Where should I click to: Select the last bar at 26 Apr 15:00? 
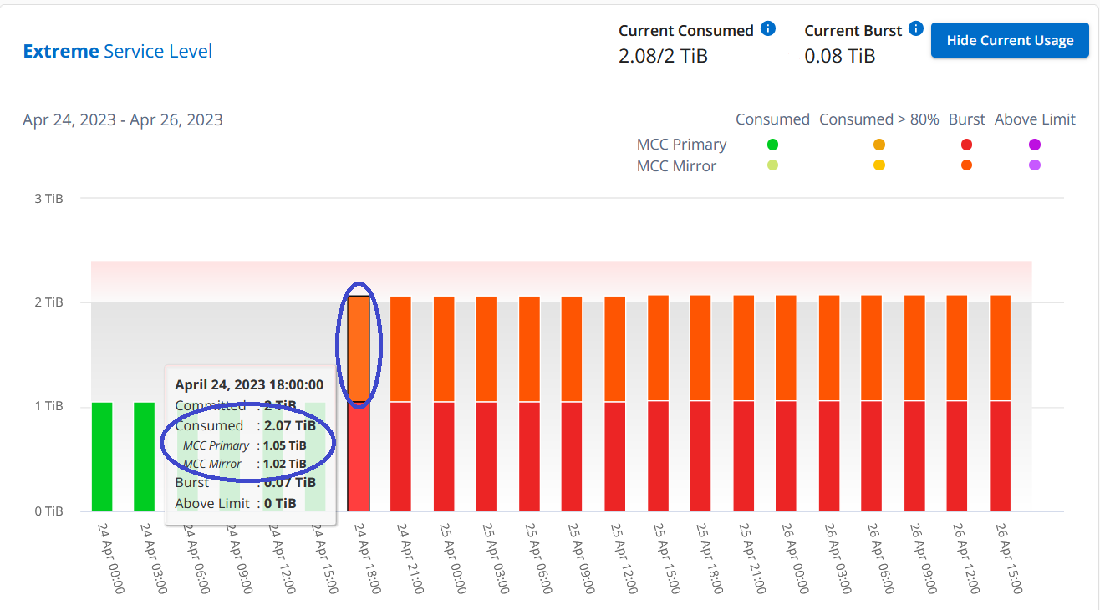[x=1001, y=403]
